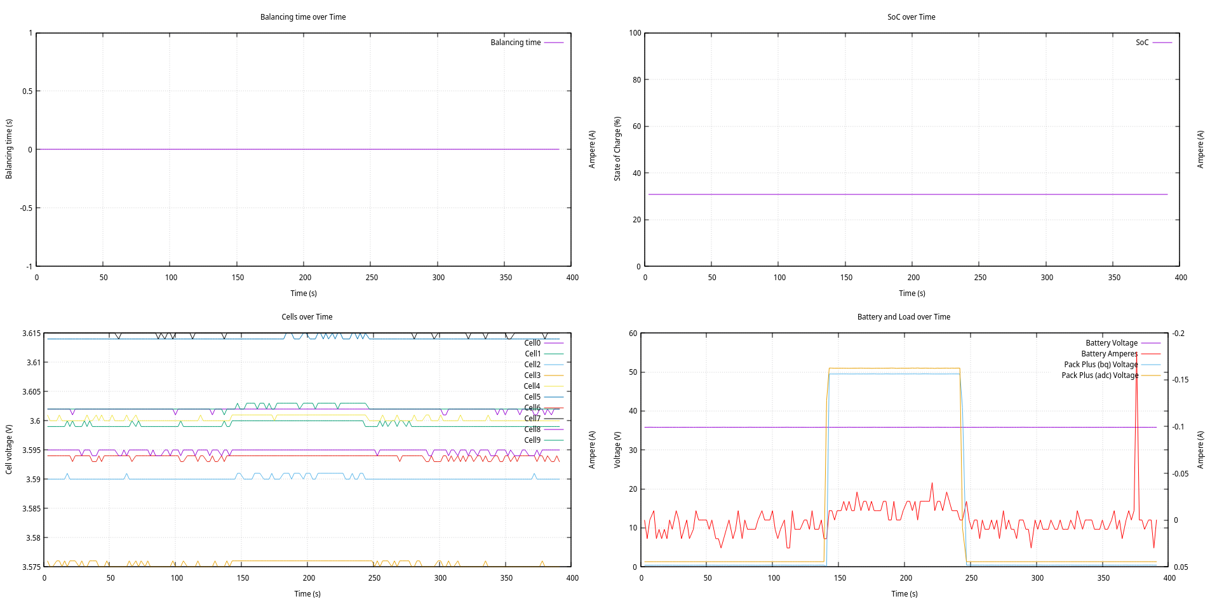Select the 'Balancing time' legend label

pyautogui.click(x=515, y=43)
